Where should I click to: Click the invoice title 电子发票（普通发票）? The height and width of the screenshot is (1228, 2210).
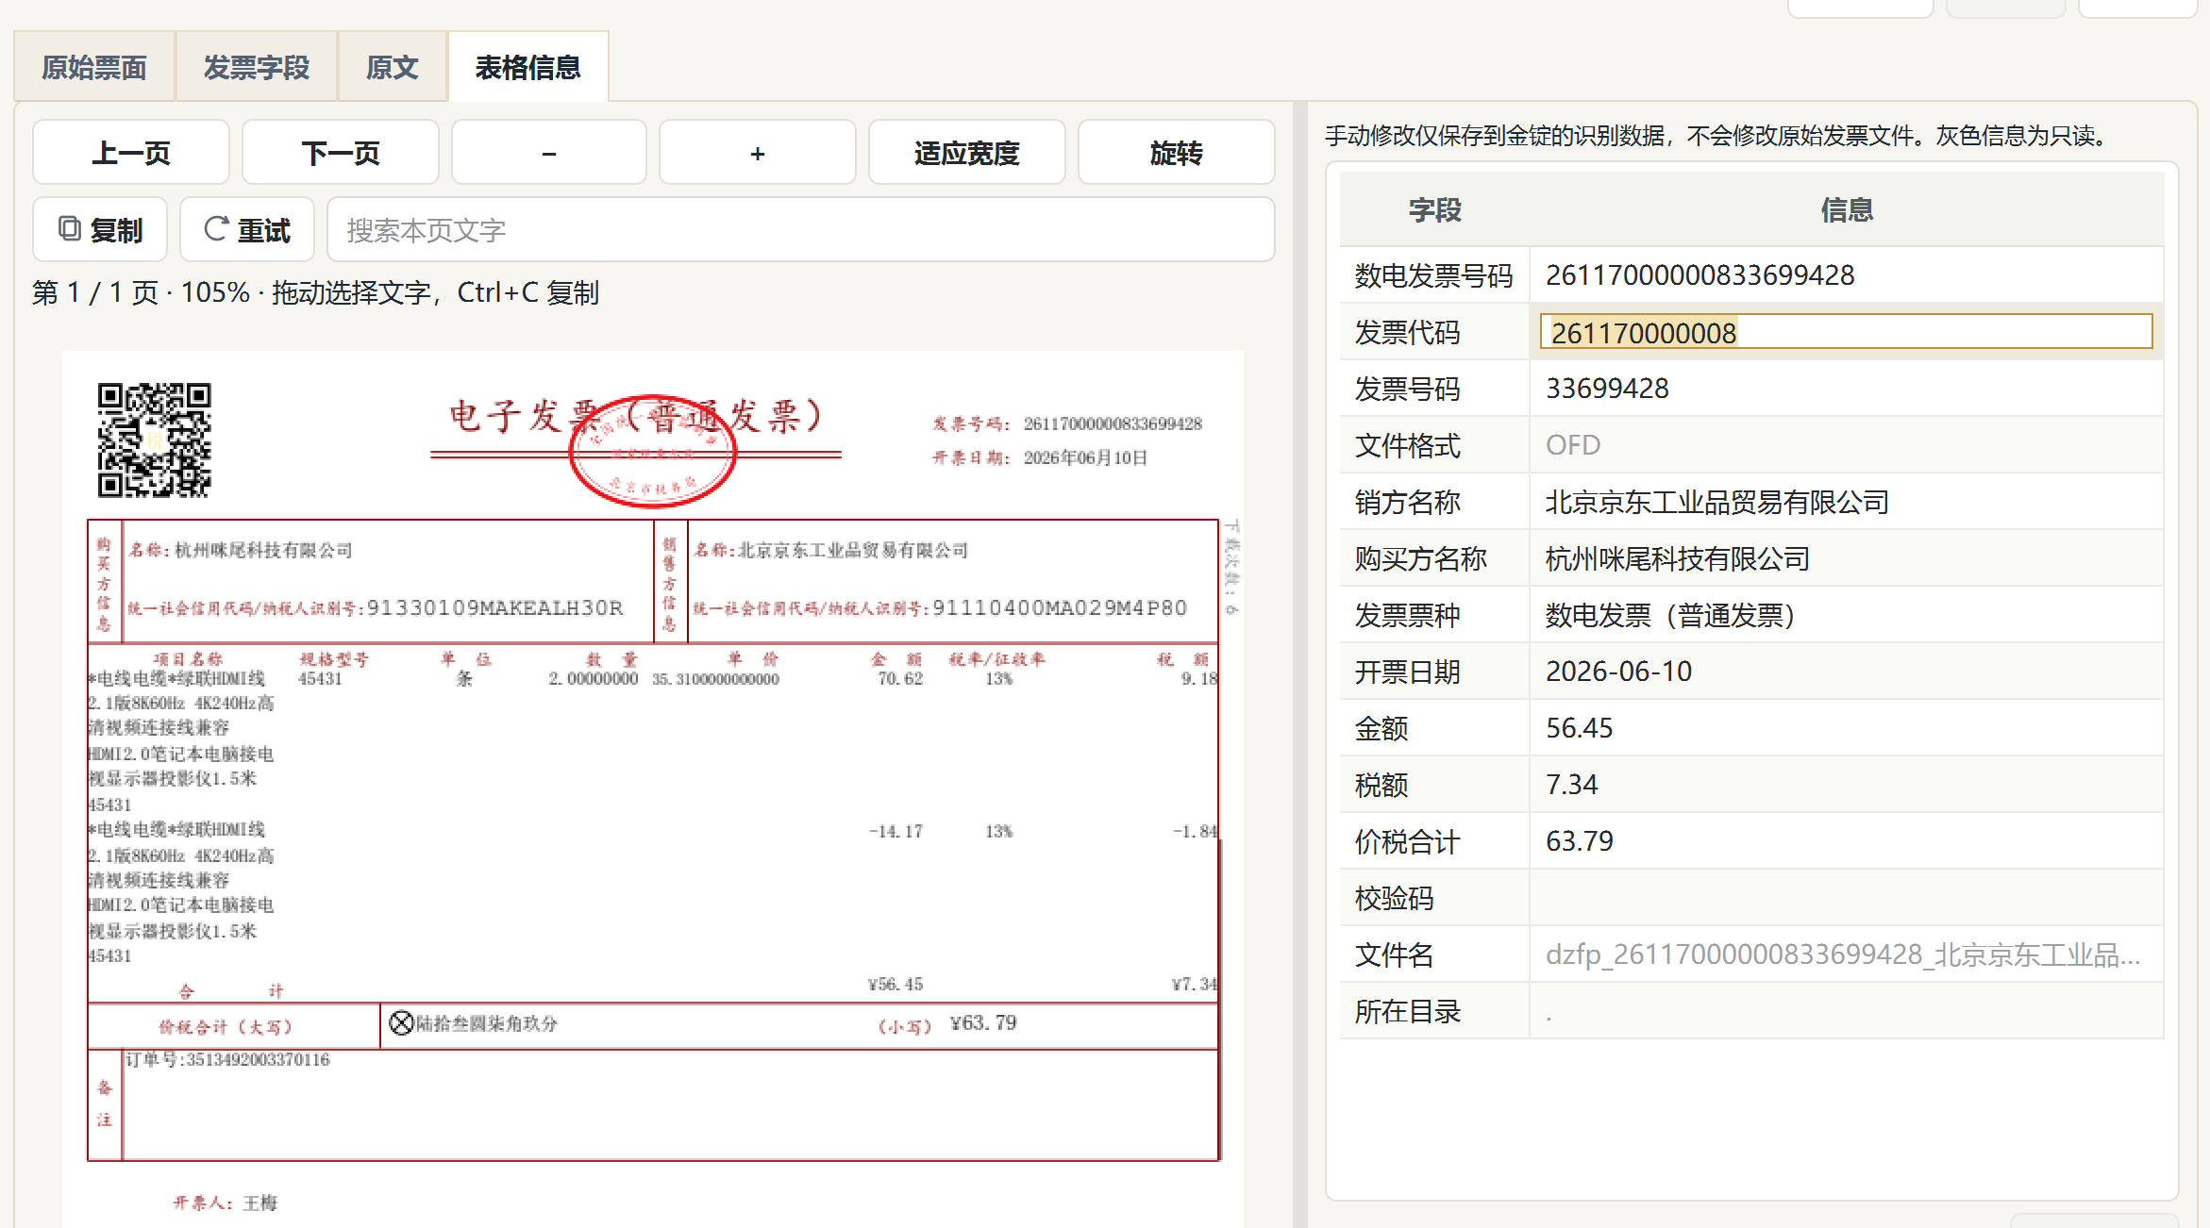[636, 416]
